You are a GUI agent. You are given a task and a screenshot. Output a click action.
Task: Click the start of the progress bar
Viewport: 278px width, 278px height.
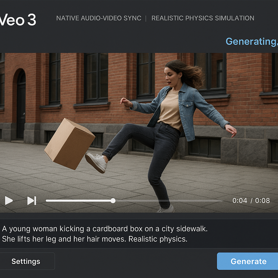[x=48, y=201]
